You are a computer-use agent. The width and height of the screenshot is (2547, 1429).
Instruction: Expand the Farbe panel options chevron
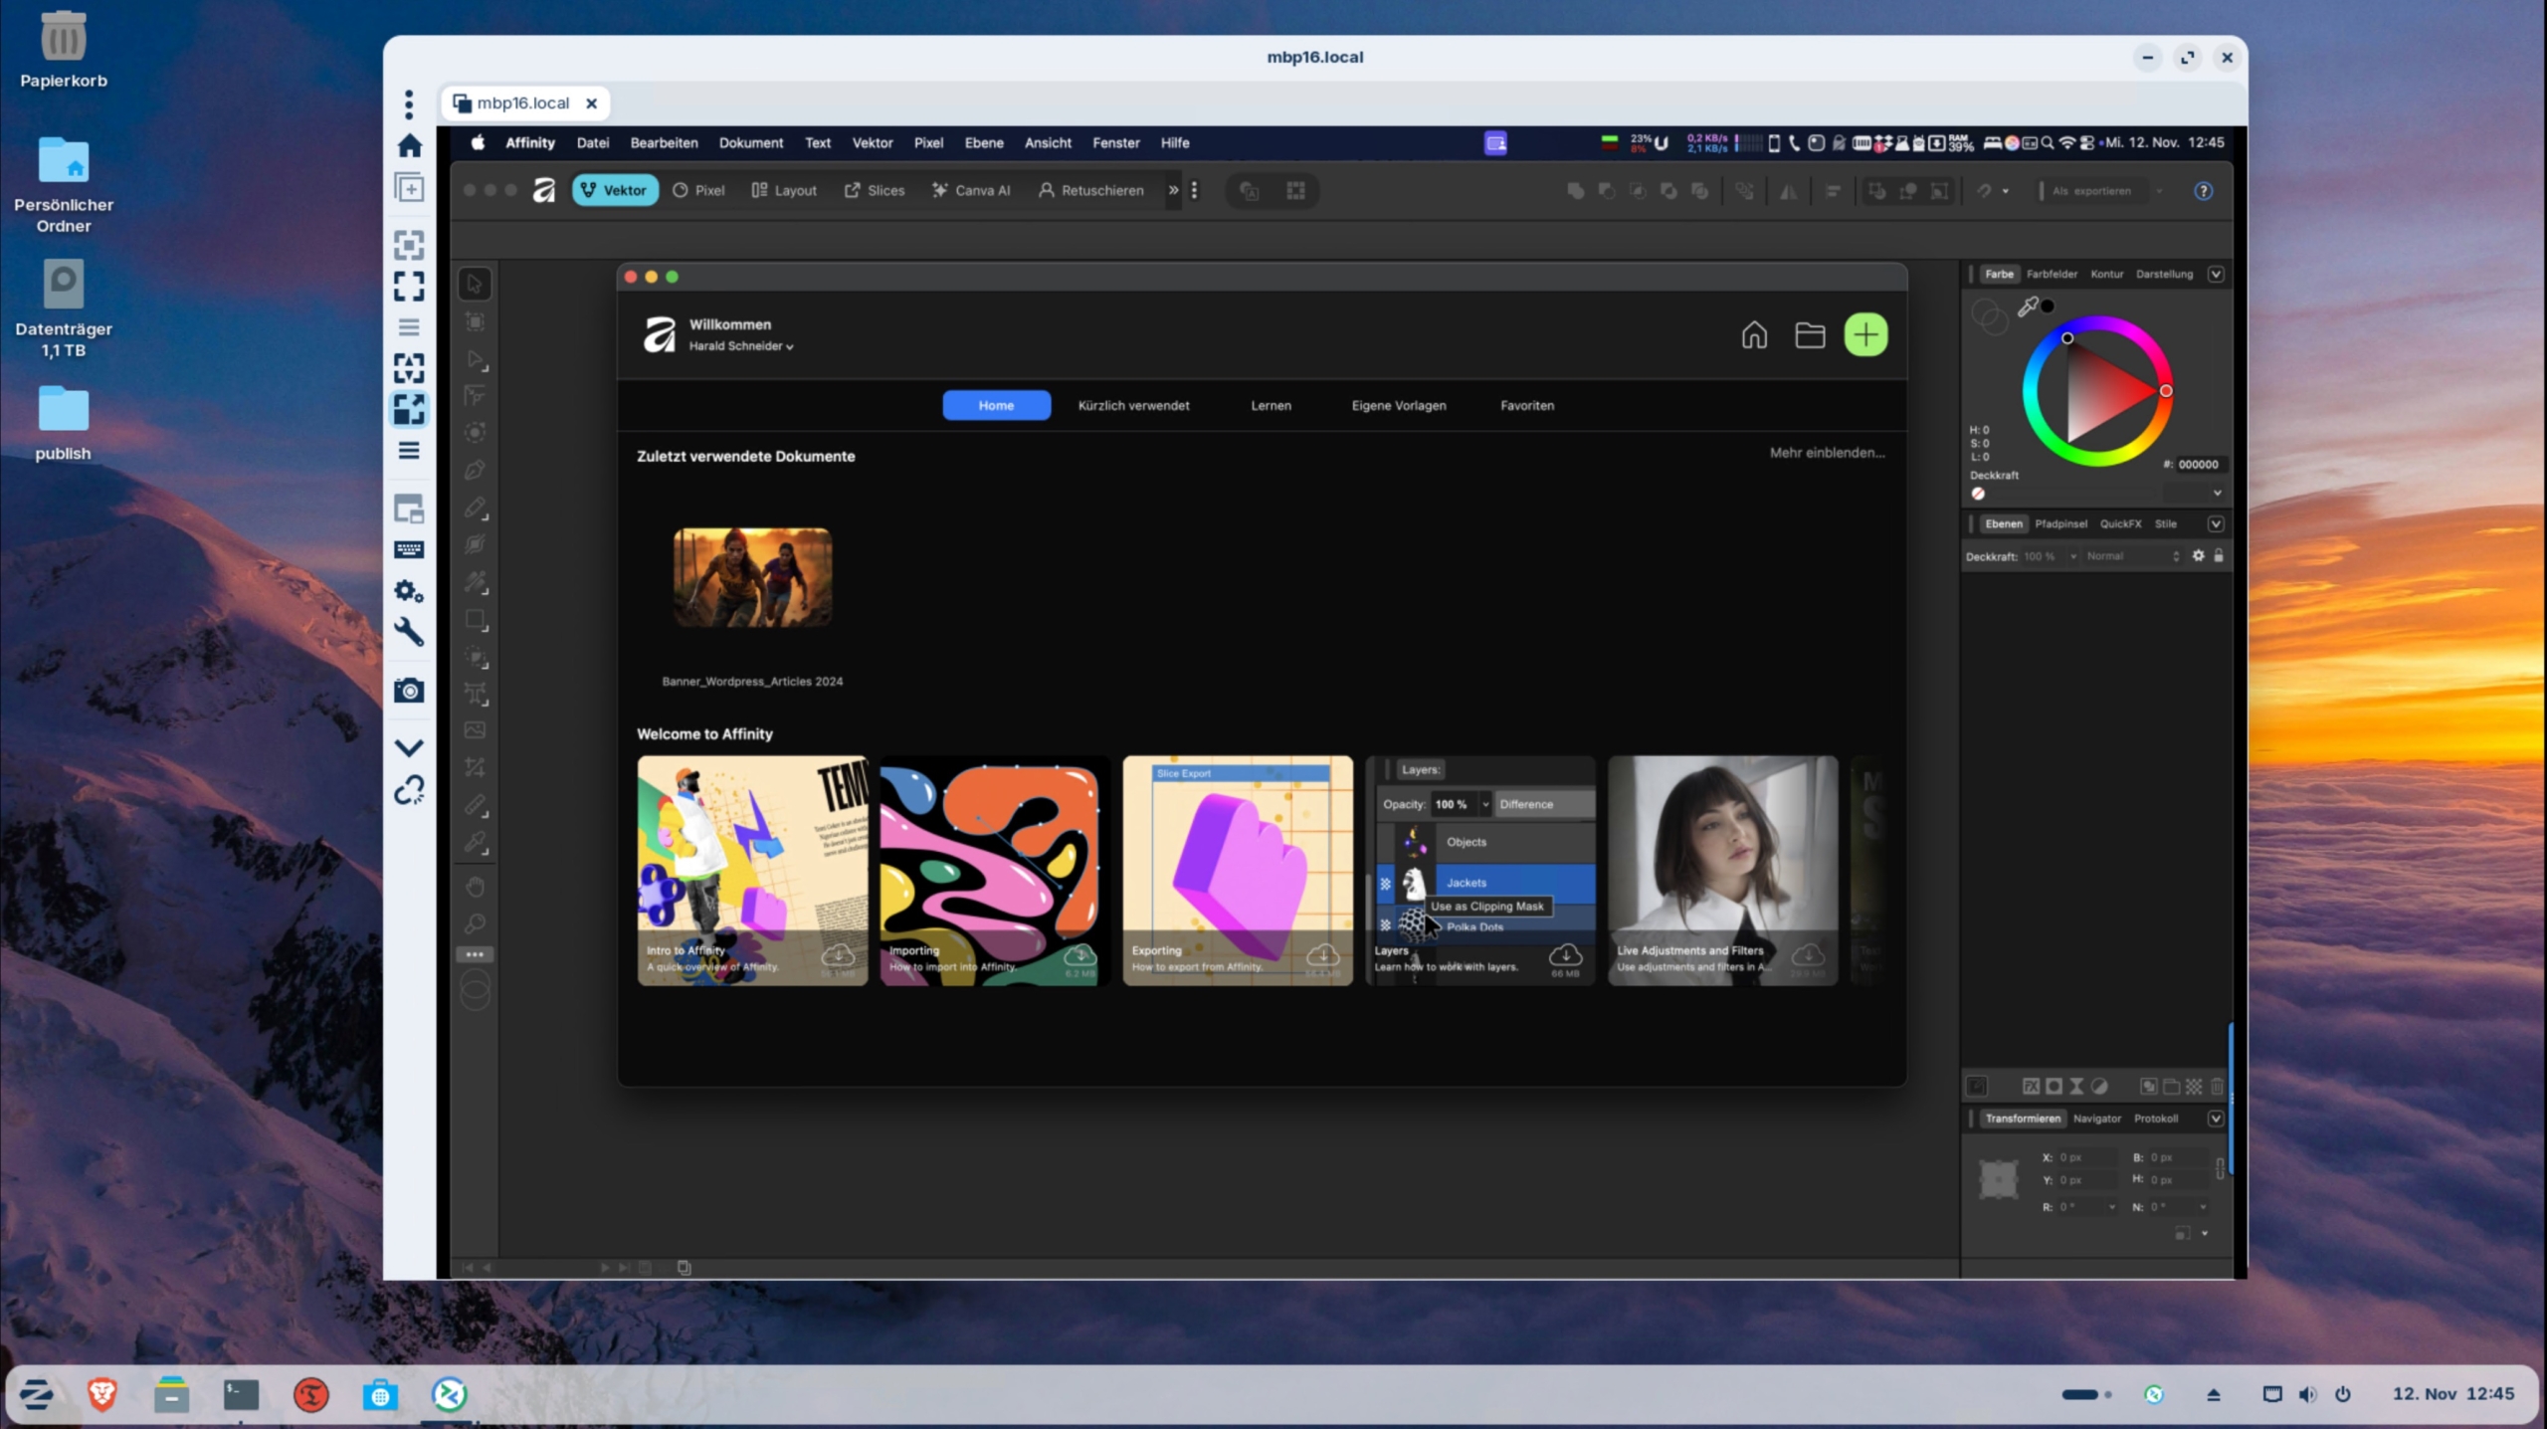click(x=2216, y=274)
